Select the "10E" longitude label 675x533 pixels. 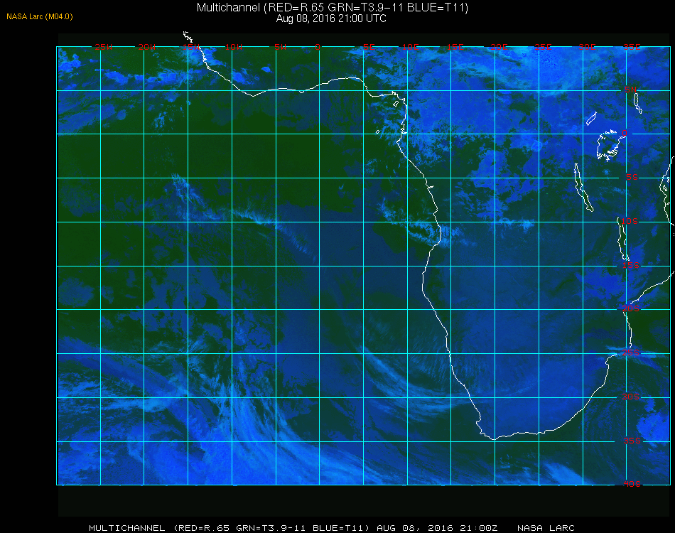(410, 47)
